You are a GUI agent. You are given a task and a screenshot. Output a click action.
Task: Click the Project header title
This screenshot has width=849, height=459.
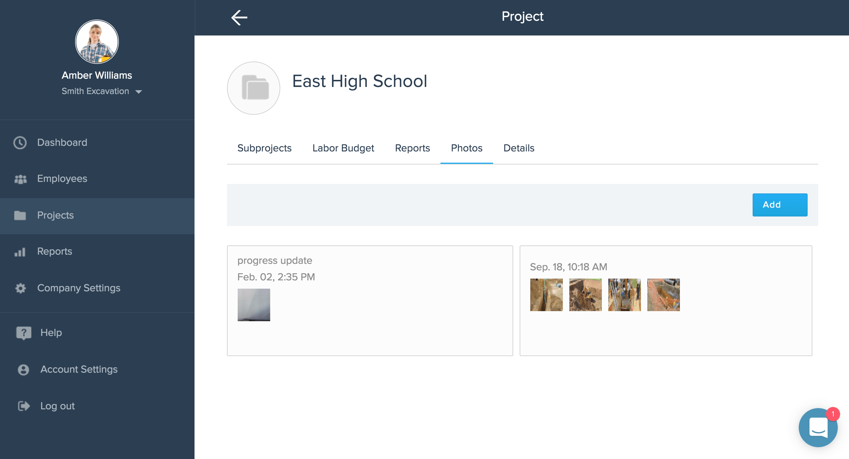point(522,17)
